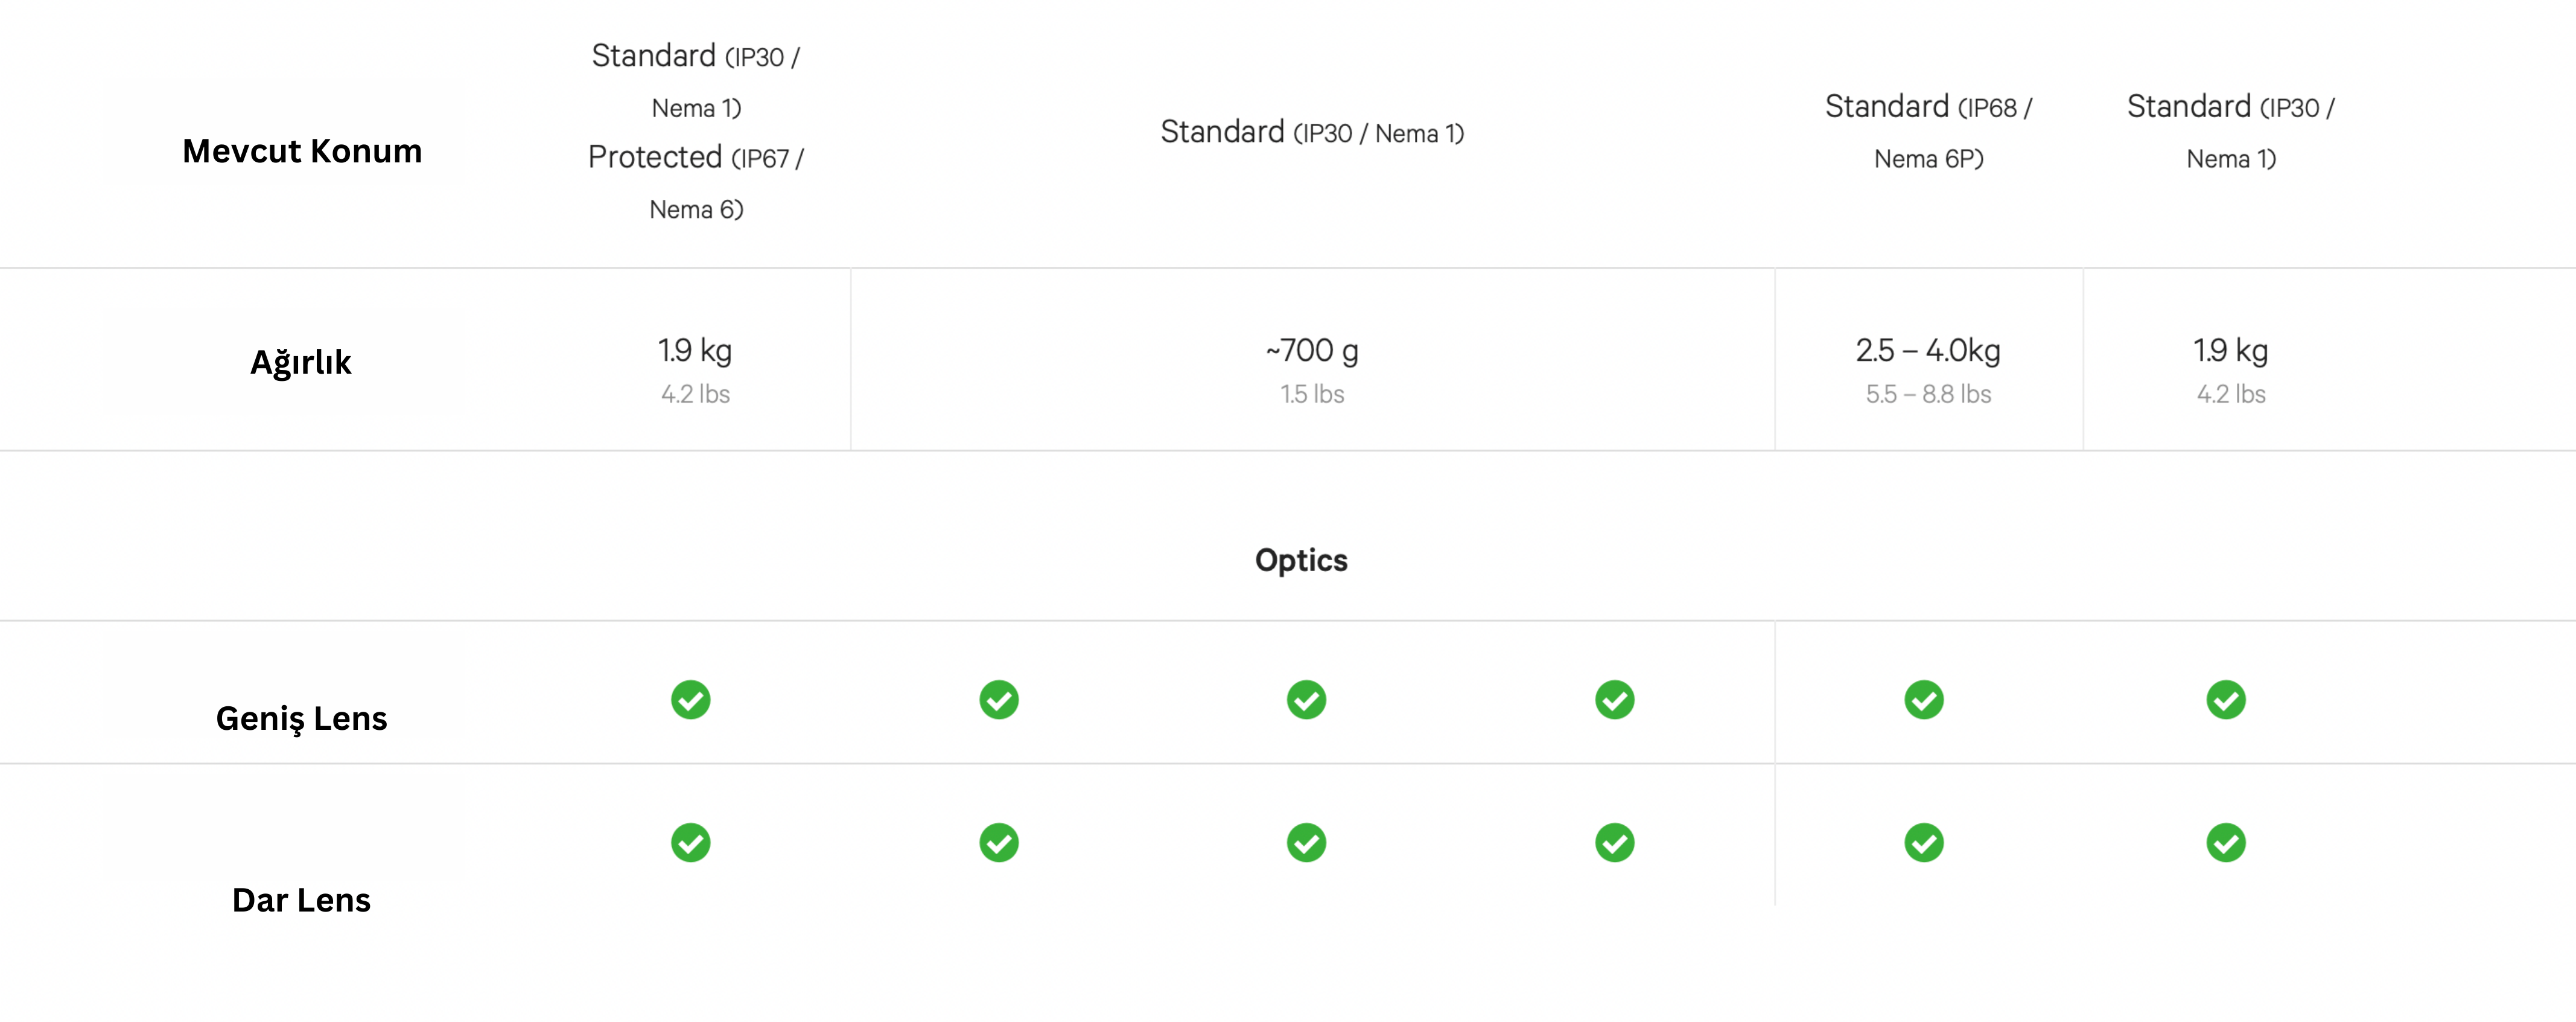Click the Ağırlık row label

click(300, 362)
